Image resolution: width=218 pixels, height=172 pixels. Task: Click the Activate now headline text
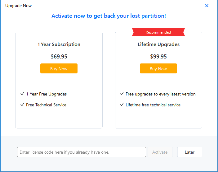click(109, 16)
